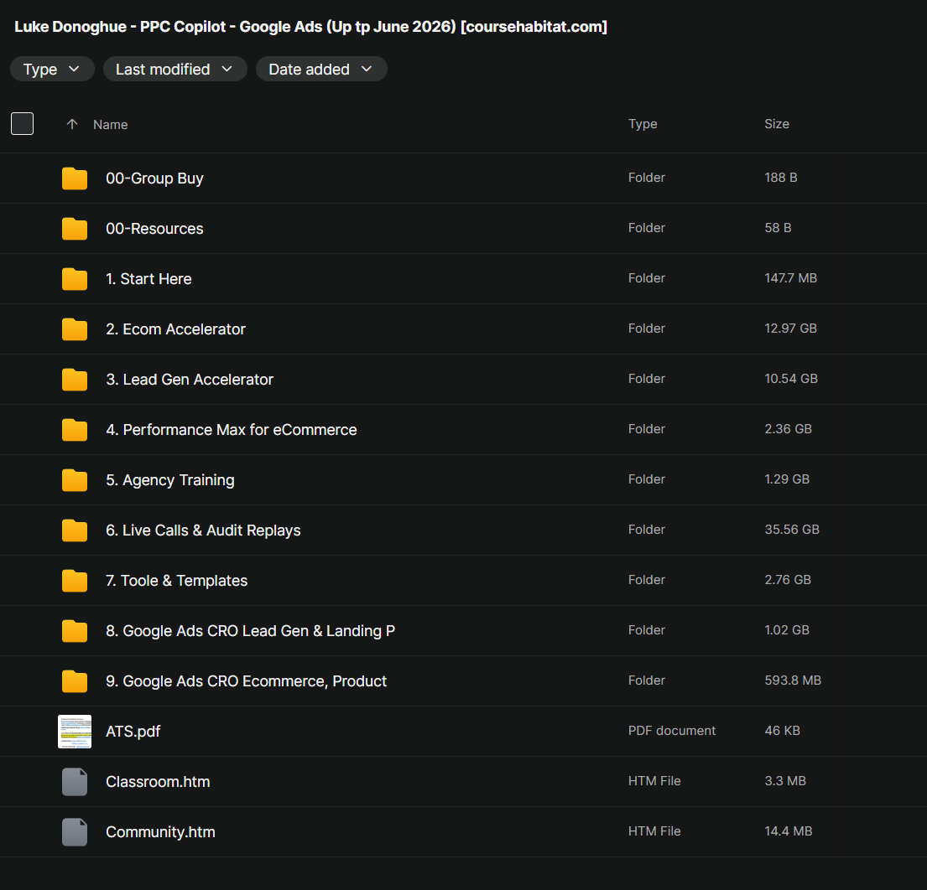The width and height of the screenshot is (927, 890).
Task: Click the 2. Ecom Accelerator folder icon
Action: coord(75,329)
